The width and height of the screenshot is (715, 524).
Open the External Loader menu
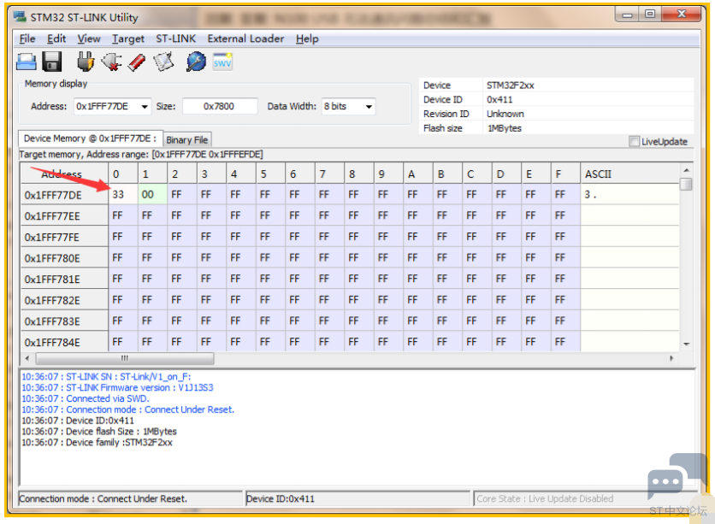click(x=245, y=38)
